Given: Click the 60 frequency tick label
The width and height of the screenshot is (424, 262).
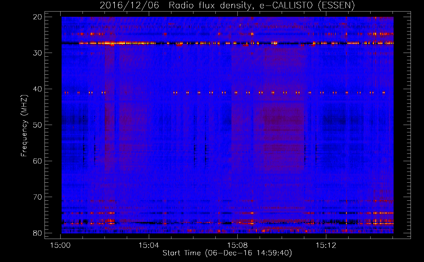Looking at the screenshot, I should pos(38,161).
